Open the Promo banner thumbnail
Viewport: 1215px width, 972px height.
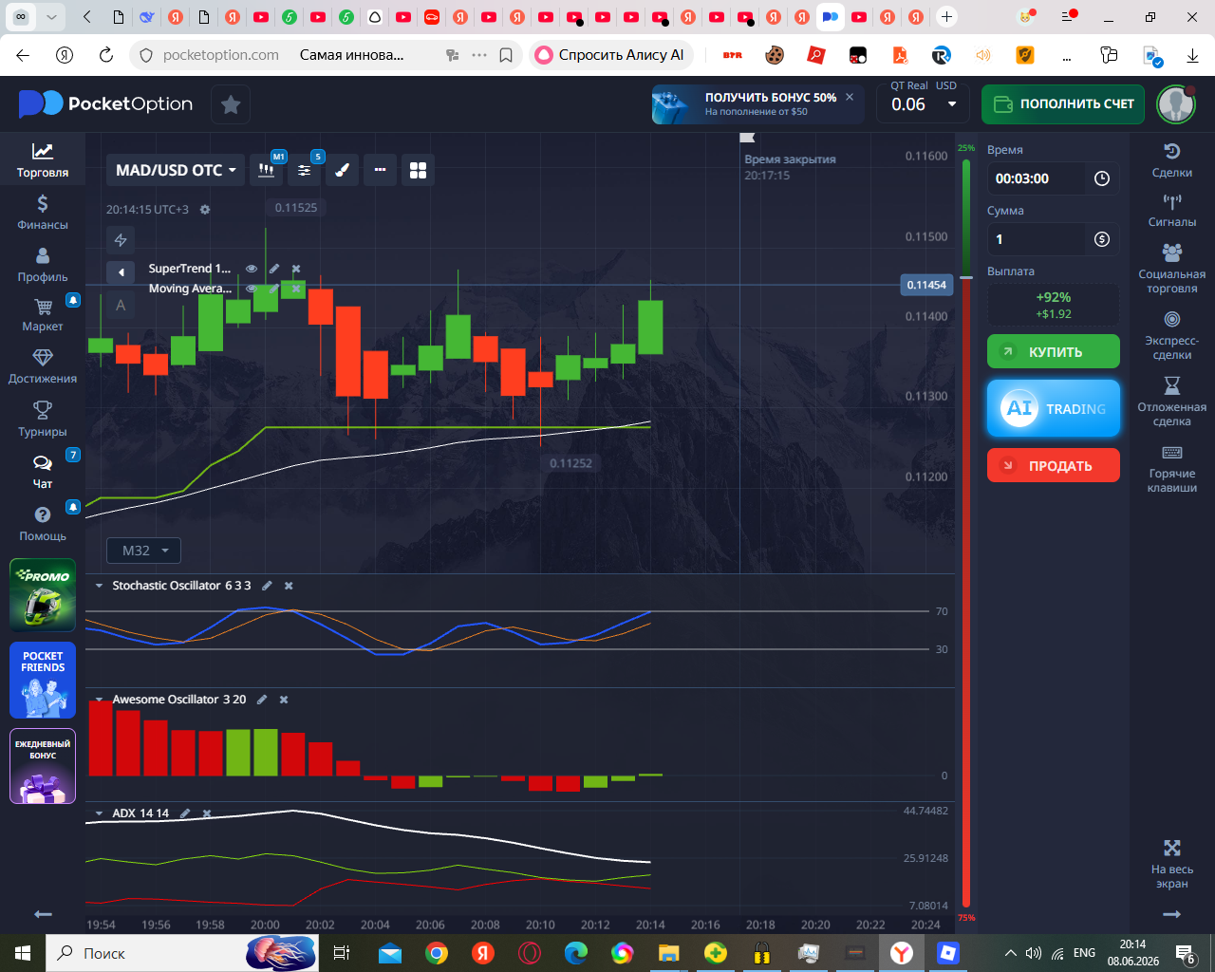pyautogui.click(x=43, y=595)
